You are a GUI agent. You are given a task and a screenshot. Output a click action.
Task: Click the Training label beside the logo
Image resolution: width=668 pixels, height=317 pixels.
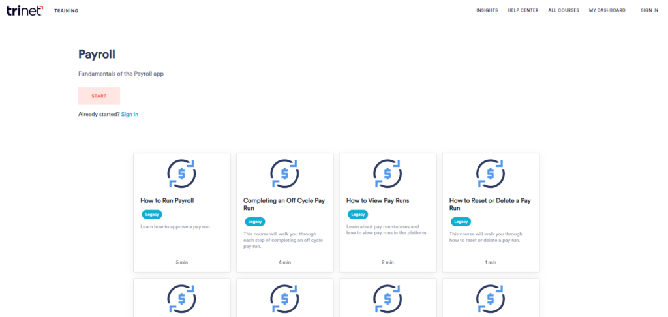[67, 11]
